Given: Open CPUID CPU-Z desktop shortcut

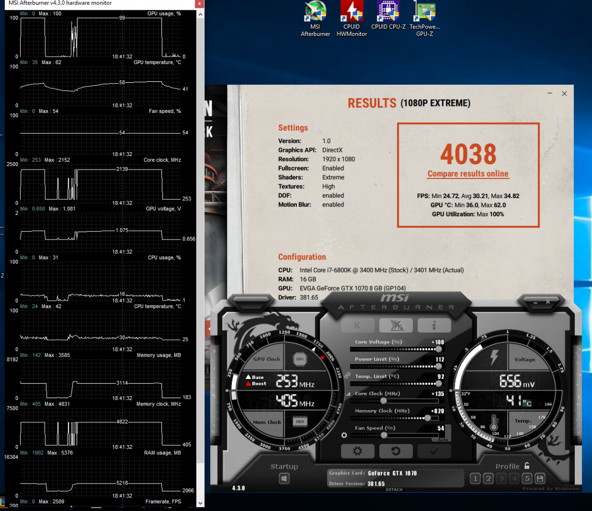Looking at the screenshot, I should [x=388, y=15].
